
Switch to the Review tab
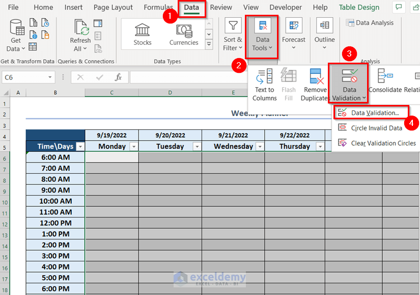[x=221, y=7]
